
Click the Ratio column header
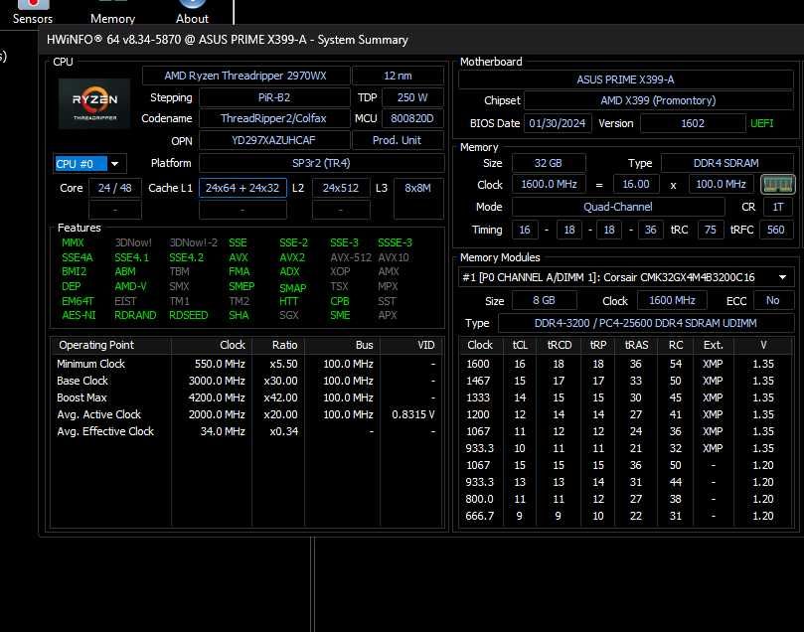279,345
